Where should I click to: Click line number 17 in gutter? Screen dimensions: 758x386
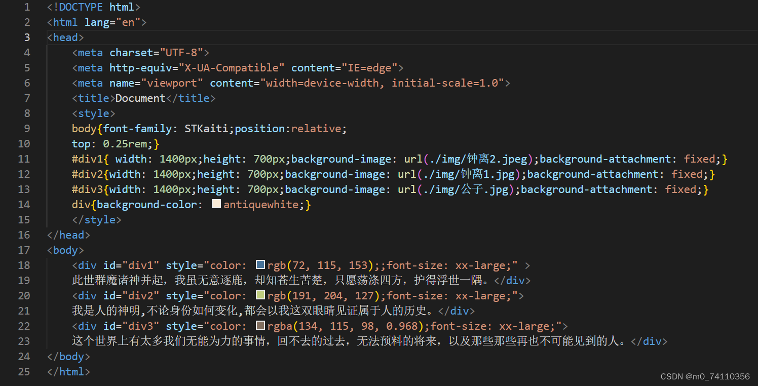[x=24, y=250]
